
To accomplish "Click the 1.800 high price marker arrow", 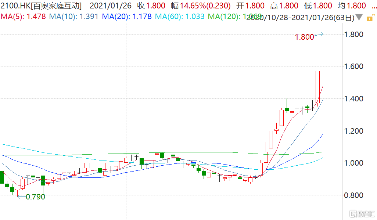I will (x=319, y=35).
